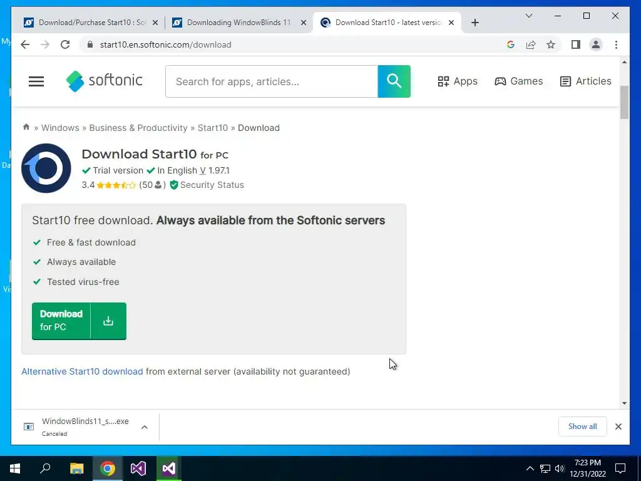Click the browser forward arrow
Screen dimensions: 641x481
click(x=45, y=44)
